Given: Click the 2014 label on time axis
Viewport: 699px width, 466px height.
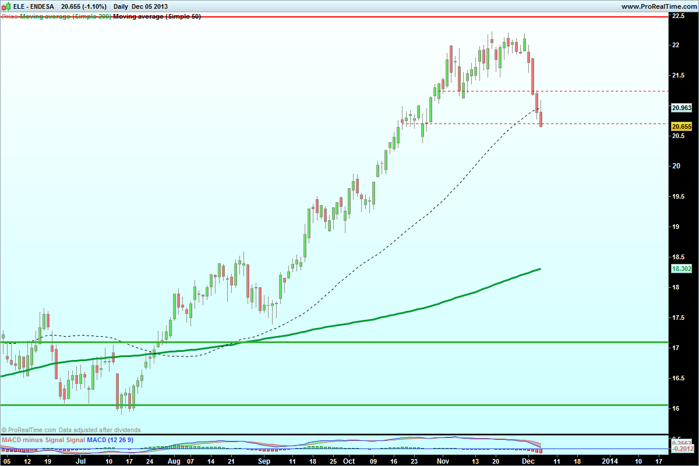Looking at the screenshot, I should pyautogui.click(x=610, y=460).
